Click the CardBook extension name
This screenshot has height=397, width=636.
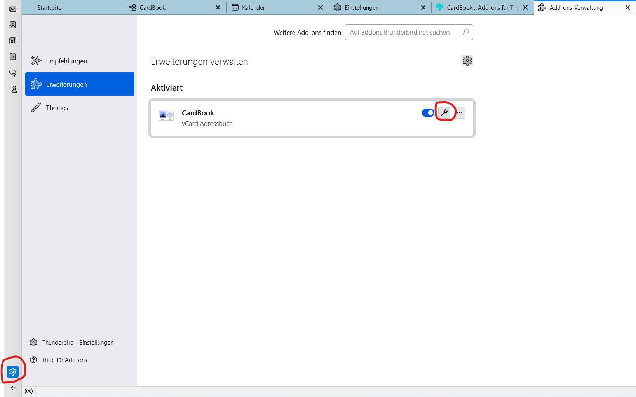click(x=198, y=113)
